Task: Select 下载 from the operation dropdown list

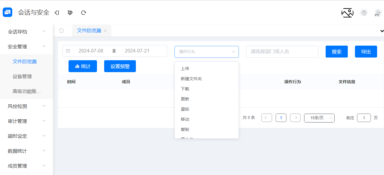Action: pyautogui.click(x=185, y=89)
